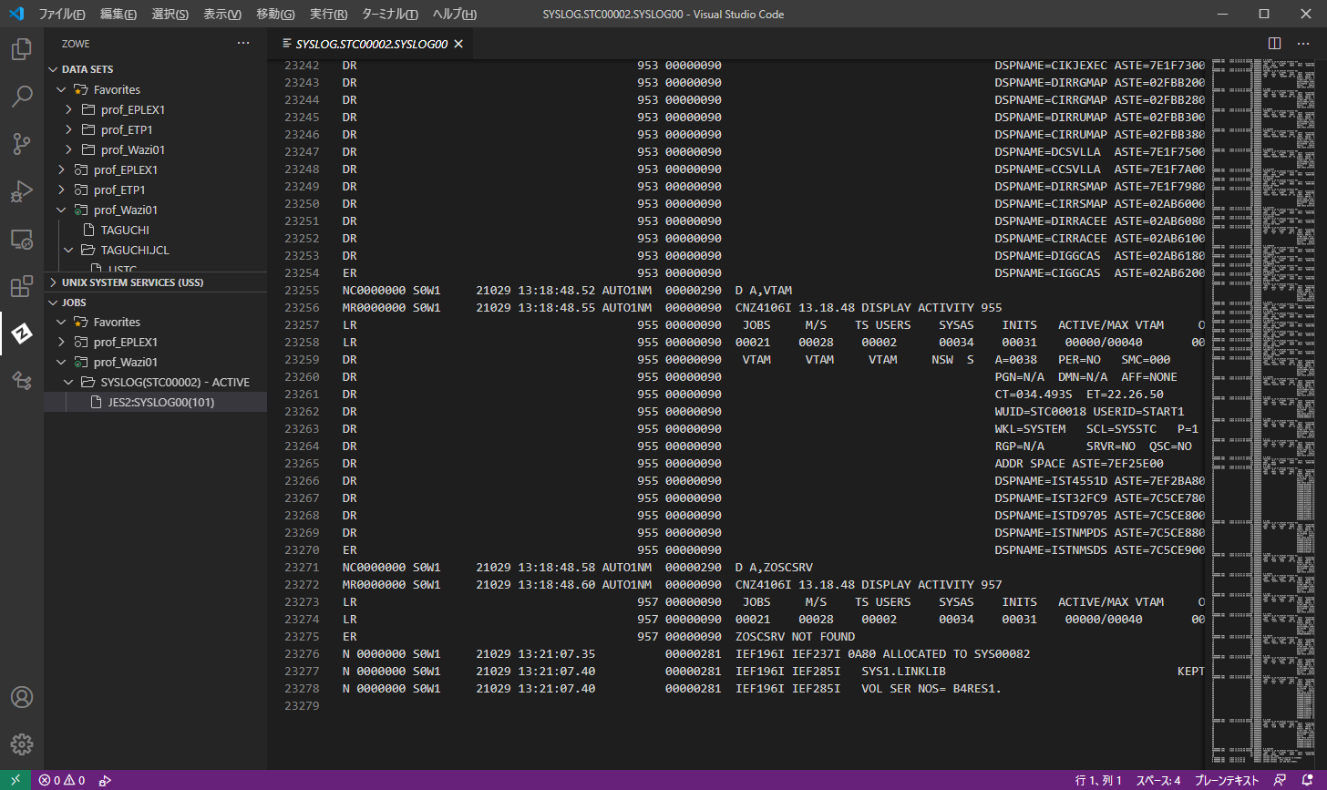Click the TAGUCHI data set file icon
1327x790 pixels.
[88, 230]
